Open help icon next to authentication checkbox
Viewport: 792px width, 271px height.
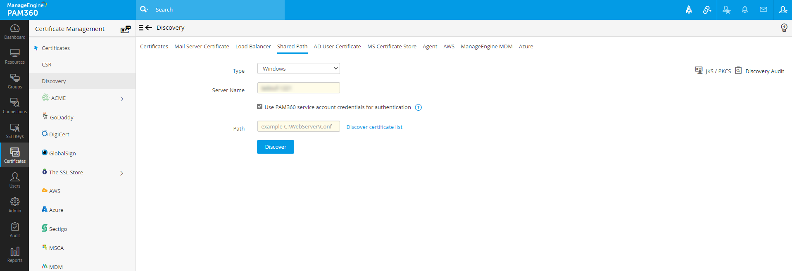click(x=418, y=107)
